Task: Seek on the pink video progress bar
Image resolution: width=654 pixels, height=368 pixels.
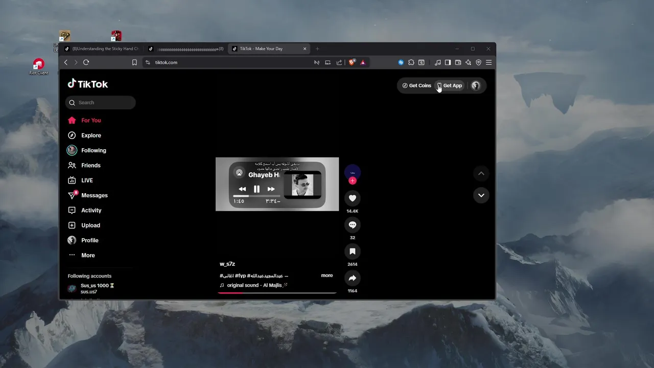Action: click(277, 293)
